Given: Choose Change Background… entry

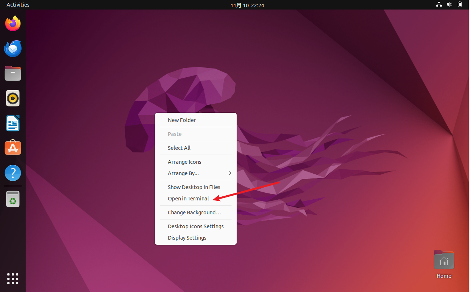Looking at the screenshot, I should click(x=196, y=212).
